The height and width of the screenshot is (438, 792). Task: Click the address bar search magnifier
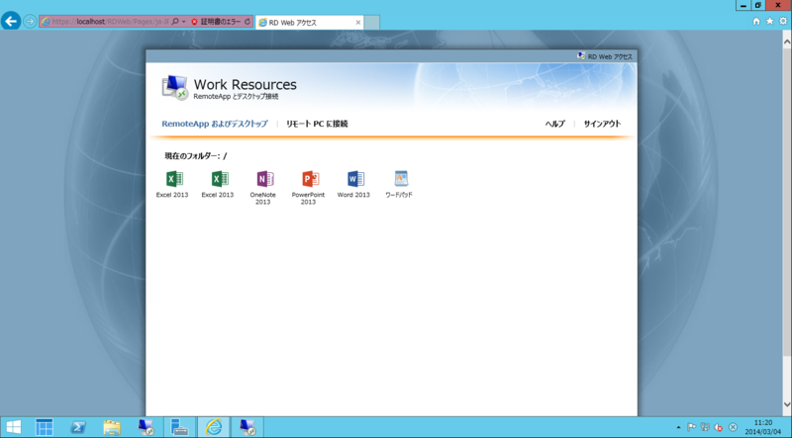pos(175,22)
